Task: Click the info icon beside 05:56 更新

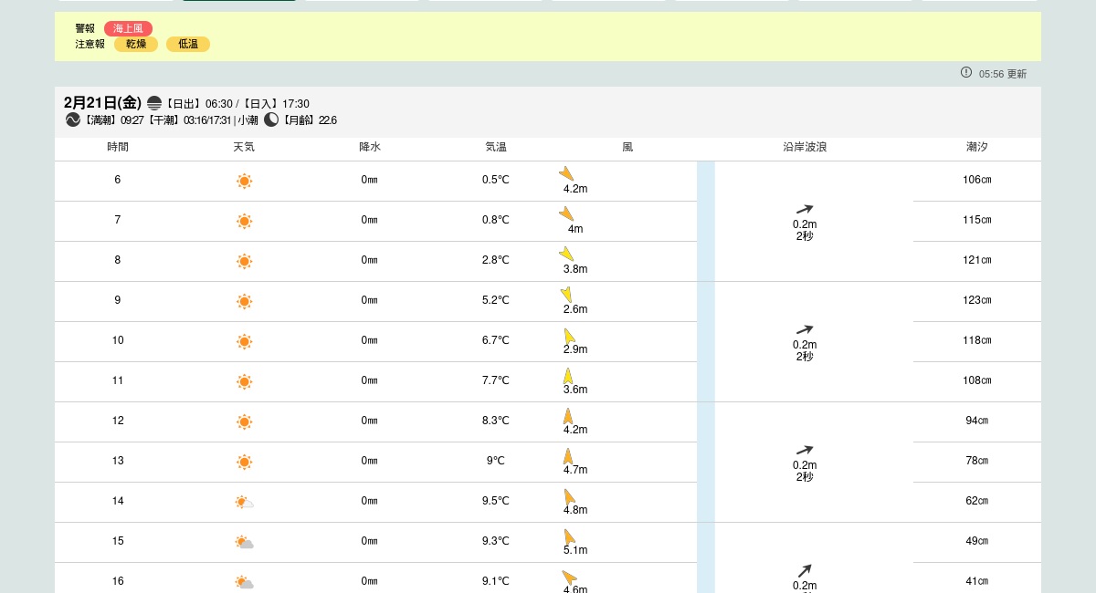Action: [x=966, y=72]
